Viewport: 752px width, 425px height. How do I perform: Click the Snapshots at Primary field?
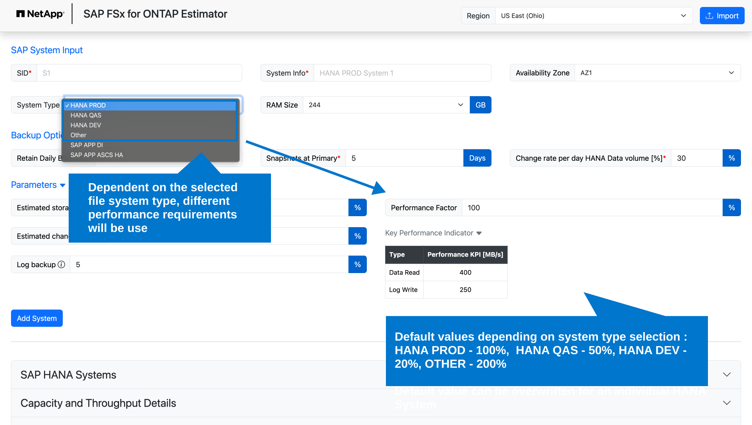click(404, 158)
